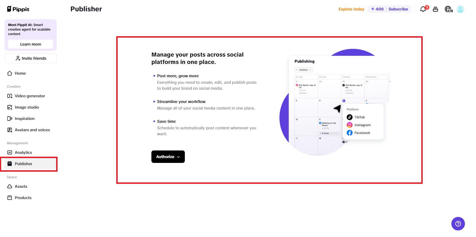Go to previous month in calendar preview

point(297,70)
